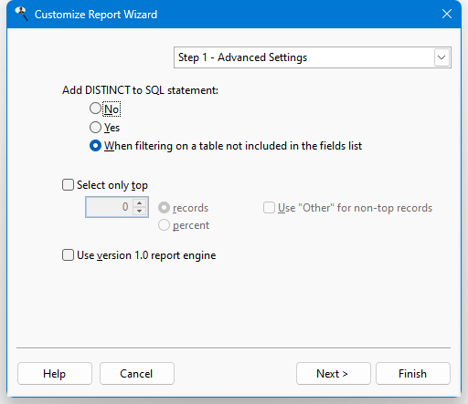The width and height of the screenshot is (468, 404).
Task: Click the Customize Report Wizard title text
Action: point(96,15)
